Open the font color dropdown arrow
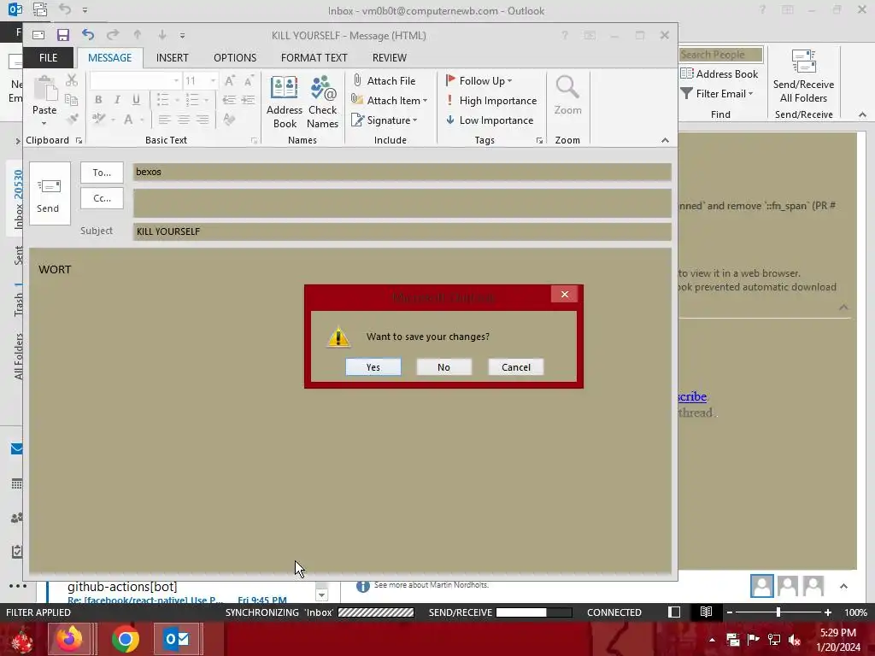The image size is (875, 656). tap(143, 120)
